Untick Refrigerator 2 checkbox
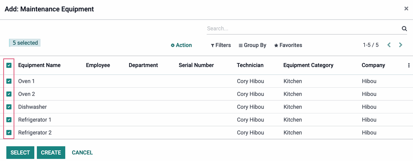 [9, 133]
